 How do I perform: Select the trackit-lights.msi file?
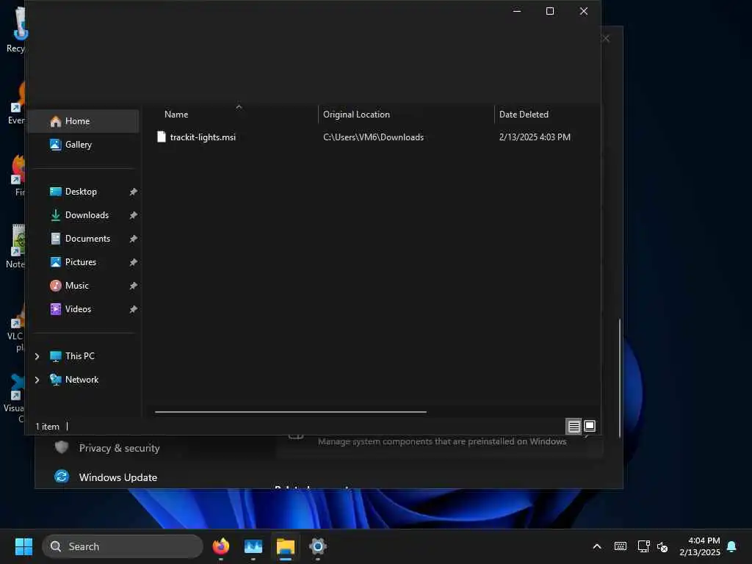pos(203,137)
